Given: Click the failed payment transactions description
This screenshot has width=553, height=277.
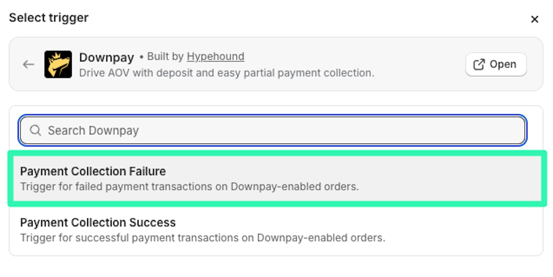Looking at the screenshot, I should point(189,187).
